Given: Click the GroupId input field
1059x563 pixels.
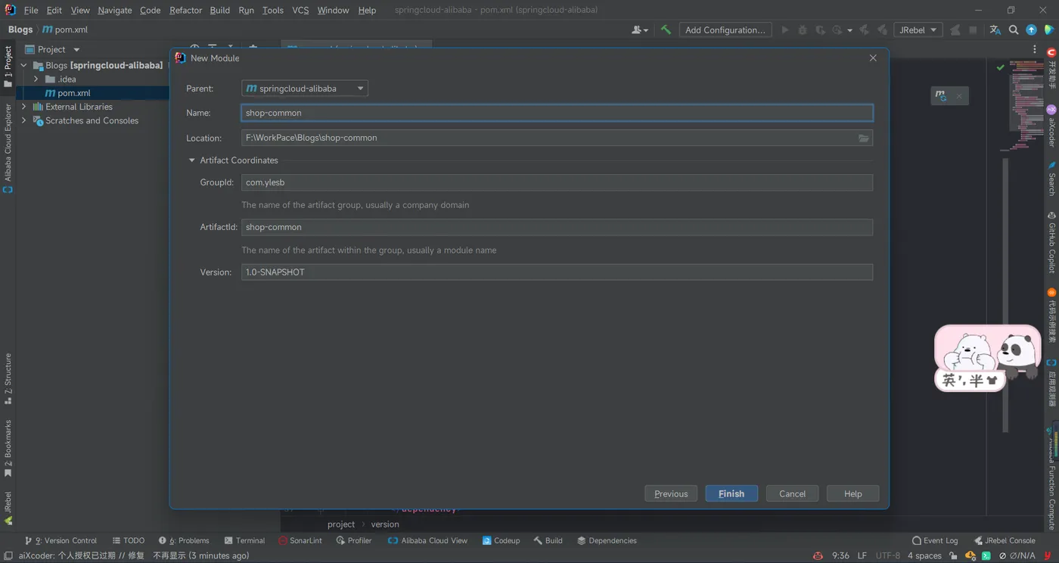Looking at the screenshot, I should 557,182.
